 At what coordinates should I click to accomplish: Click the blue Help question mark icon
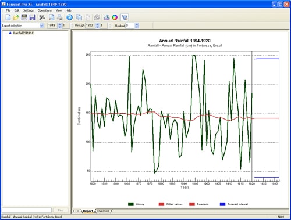69,17
